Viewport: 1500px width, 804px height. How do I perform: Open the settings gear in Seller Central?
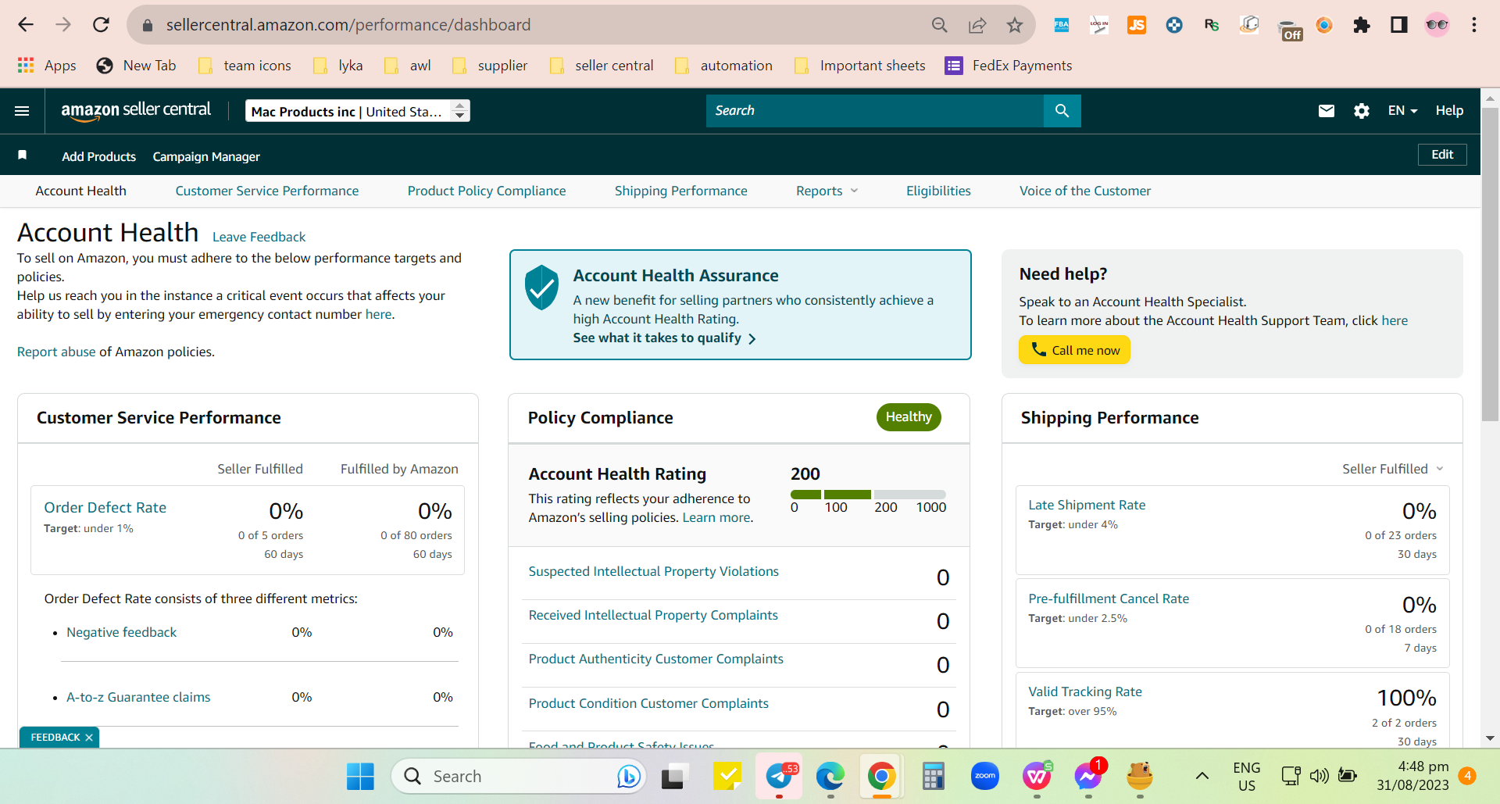[1361, 111]
